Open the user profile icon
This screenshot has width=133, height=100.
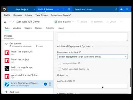click(x=127, y=9)
